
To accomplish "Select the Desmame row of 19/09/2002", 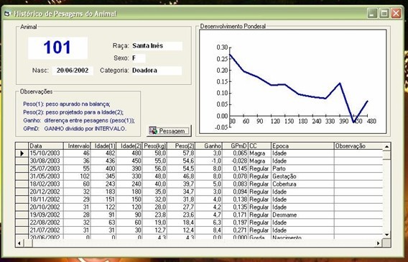I will click(199, 214).
